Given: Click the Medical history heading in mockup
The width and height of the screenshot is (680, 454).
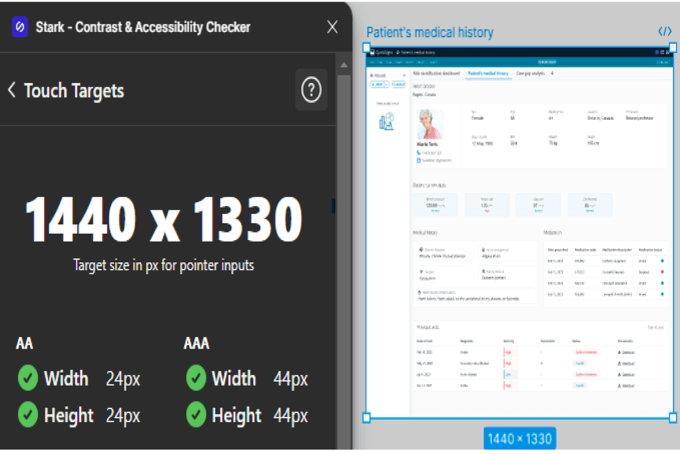Looking at the screenshot, I should point(425,233).
